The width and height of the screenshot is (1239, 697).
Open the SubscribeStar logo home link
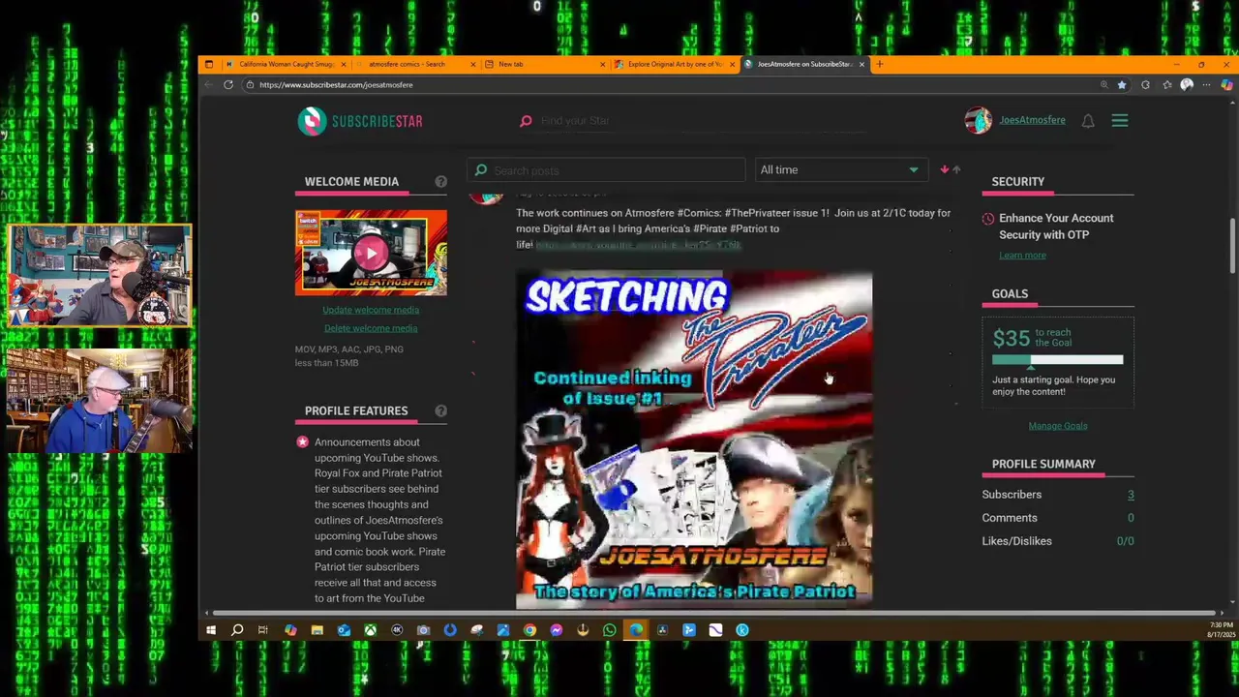[360, 121]
